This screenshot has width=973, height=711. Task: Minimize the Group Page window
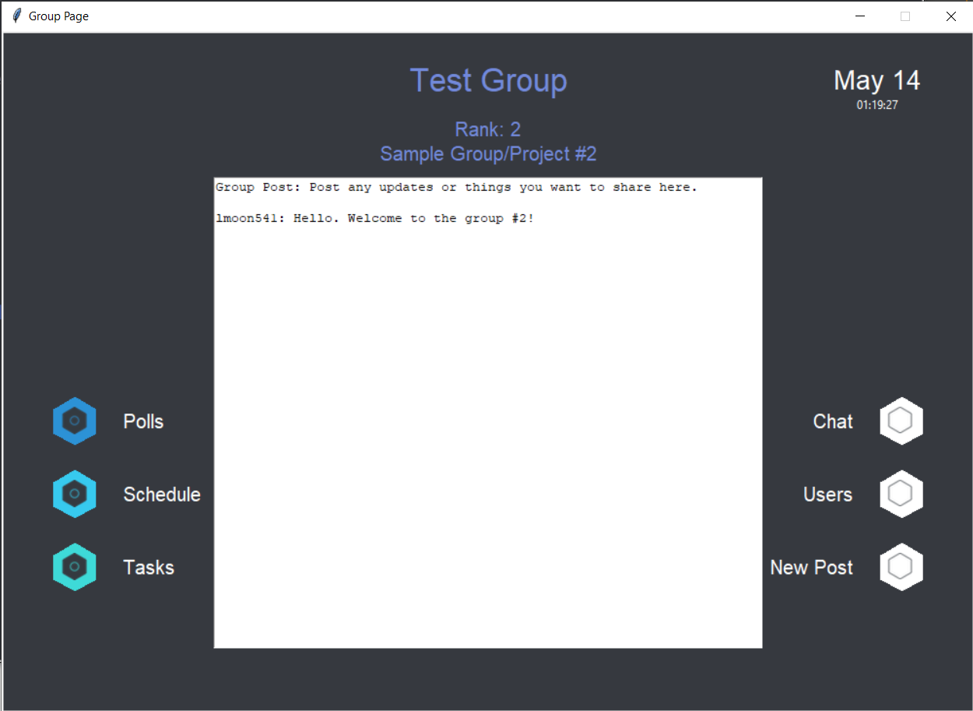coord(860,16)
